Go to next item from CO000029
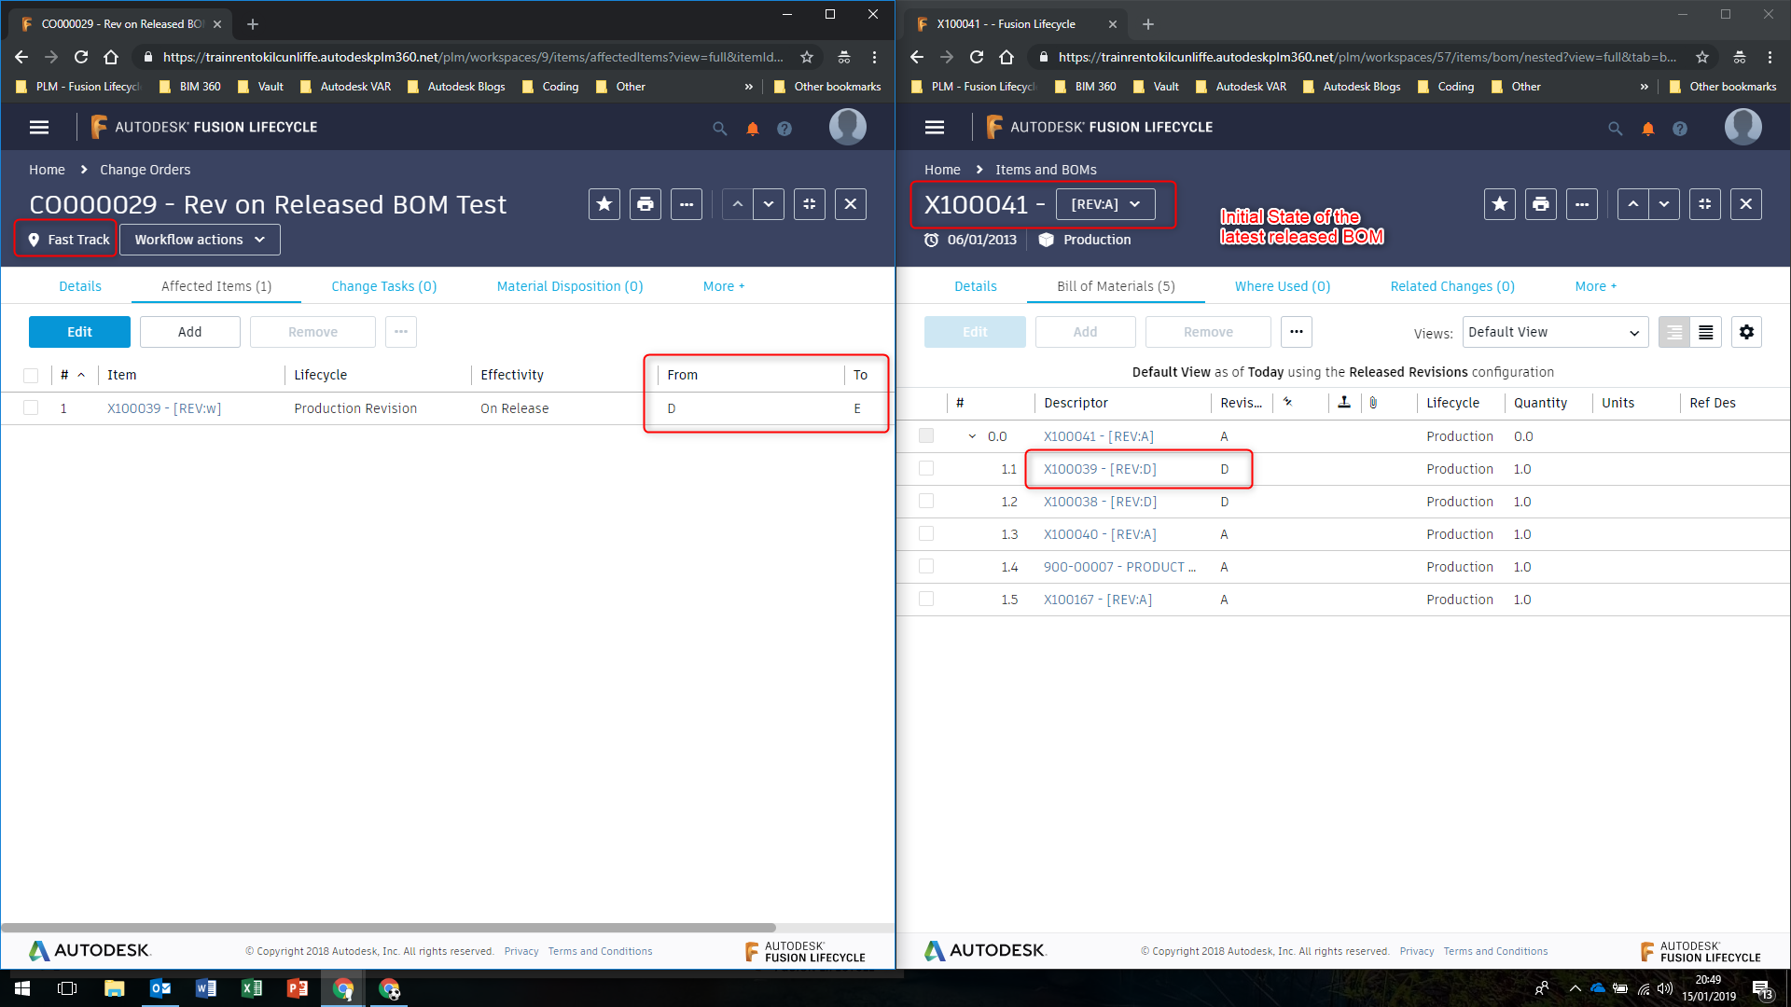Screen dimensions: 1791x1007 pos(769,204)
